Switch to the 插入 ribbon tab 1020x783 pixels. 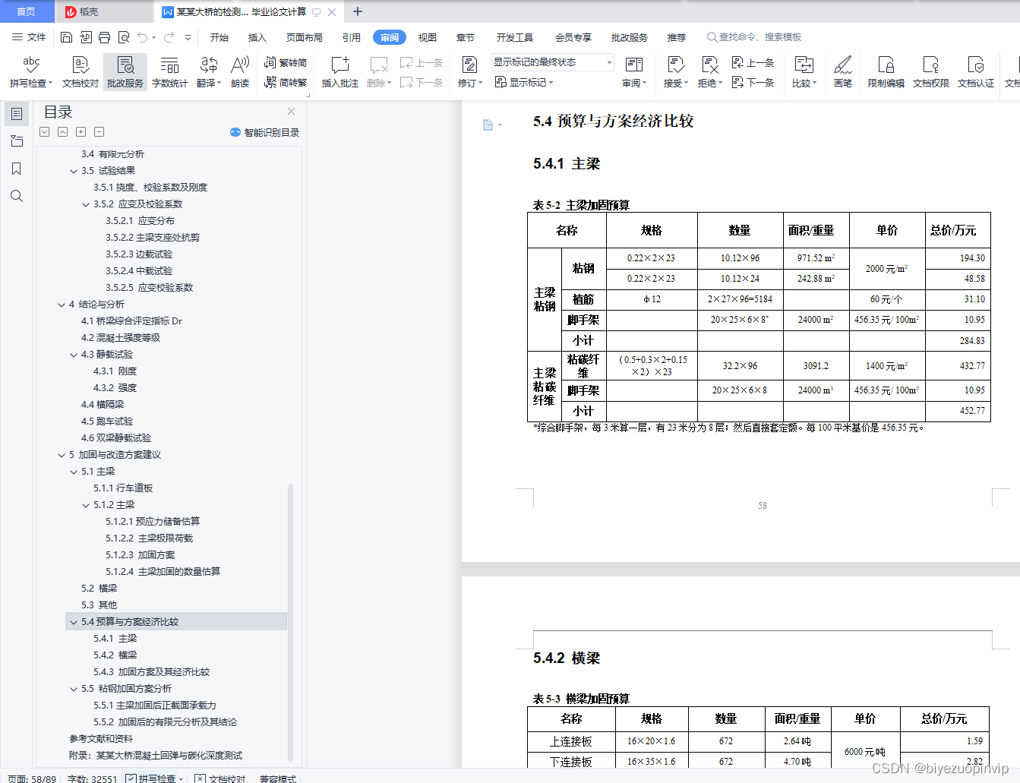click(257, 37)
